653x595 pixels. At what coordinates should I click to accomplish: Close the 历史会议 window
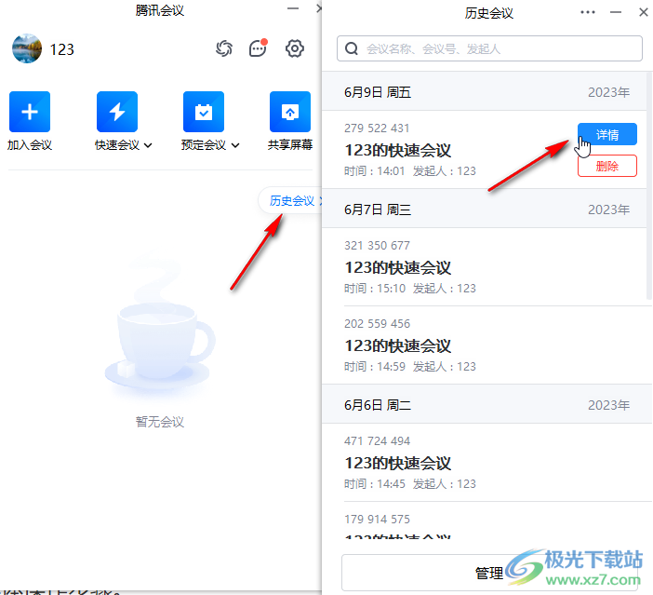pos(644,12)
